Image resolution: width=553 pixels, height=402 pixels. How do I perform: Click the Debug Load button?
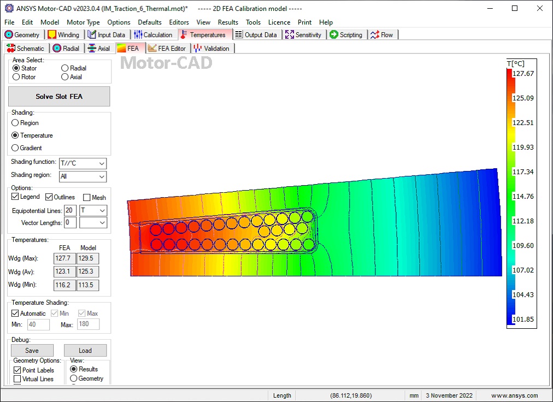pyautogui.click(x=85, y=350)
